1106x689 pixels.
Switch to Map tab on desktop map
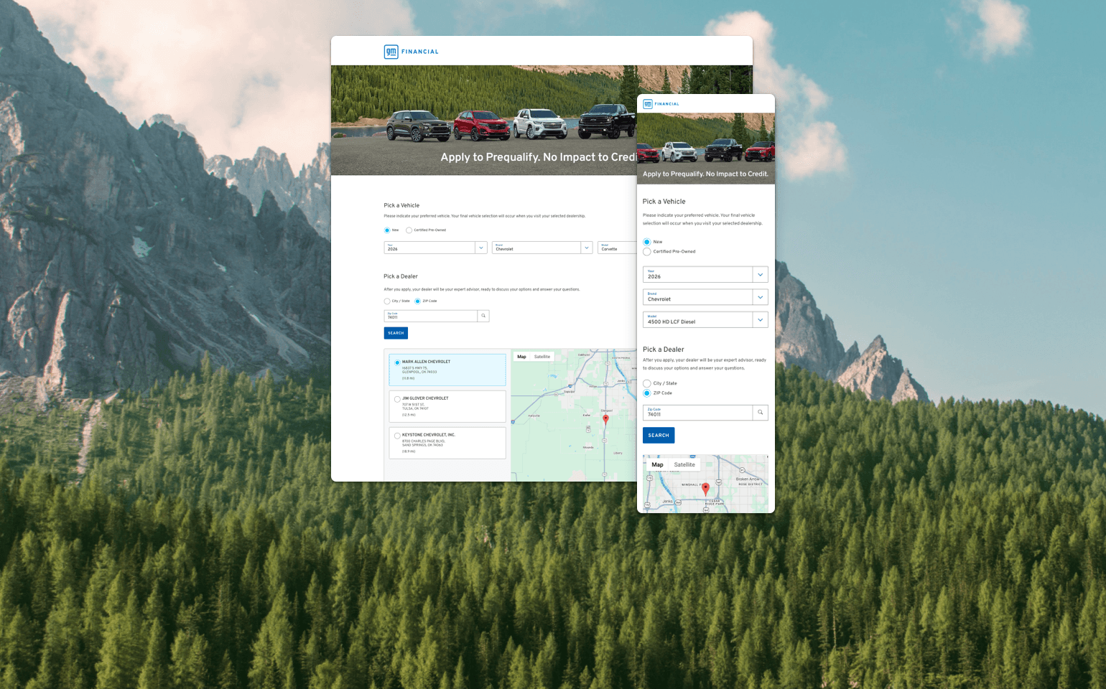pos(521,357)
